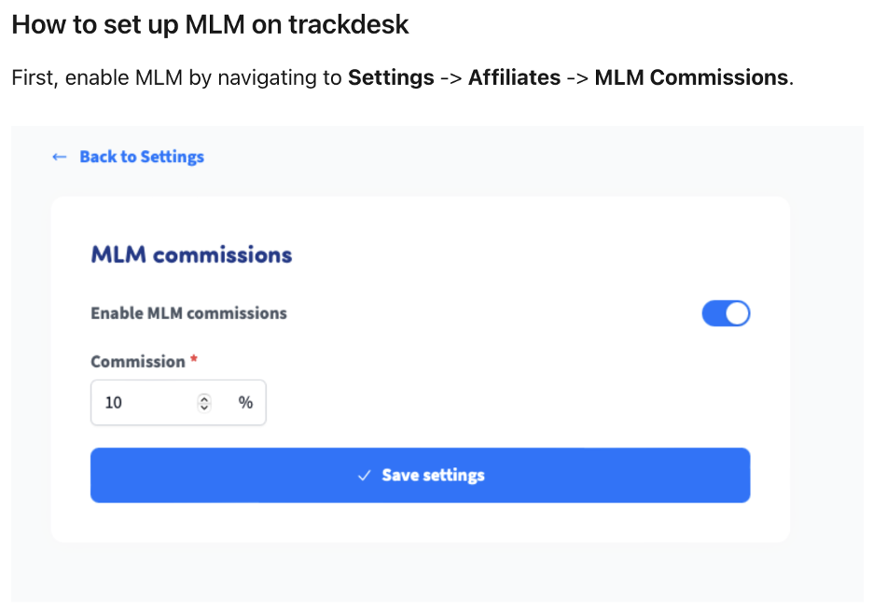Click the red required asterisk next to Commission

(x=194, y=359)
